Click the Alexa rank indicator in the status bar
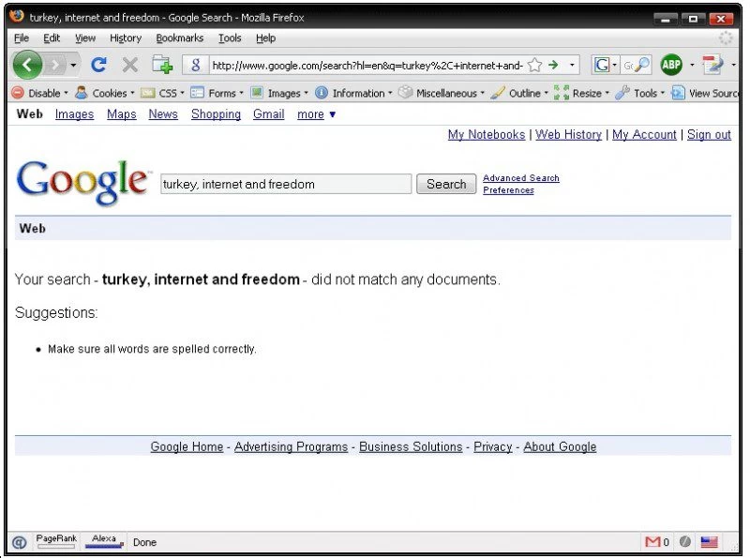 [104, 541]
